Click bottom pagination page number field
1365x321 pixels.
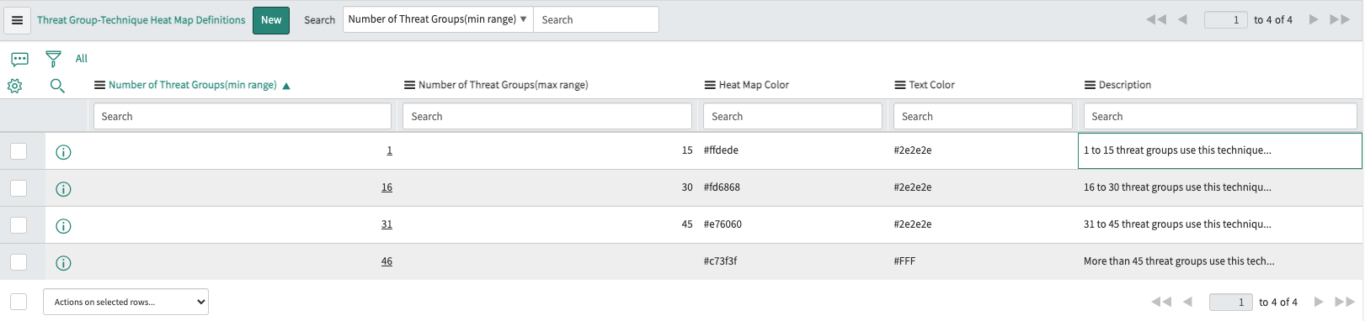(x=1231, y=302)
